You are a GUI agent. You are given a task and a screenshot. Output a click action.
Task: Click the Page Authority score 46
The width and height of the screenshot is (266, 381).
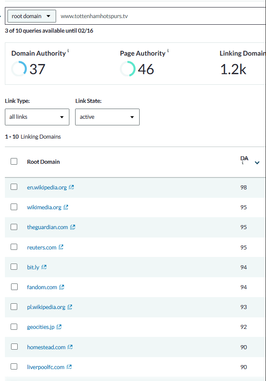(146, 69)
